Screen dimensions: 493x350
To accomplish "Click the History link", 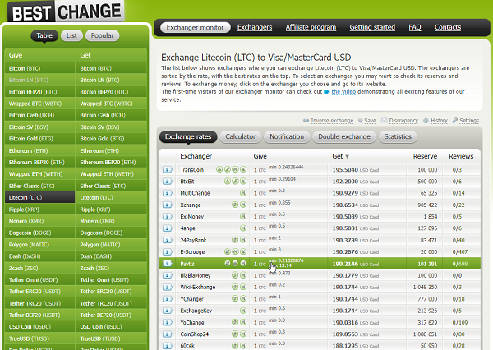I will coord(439,121).
